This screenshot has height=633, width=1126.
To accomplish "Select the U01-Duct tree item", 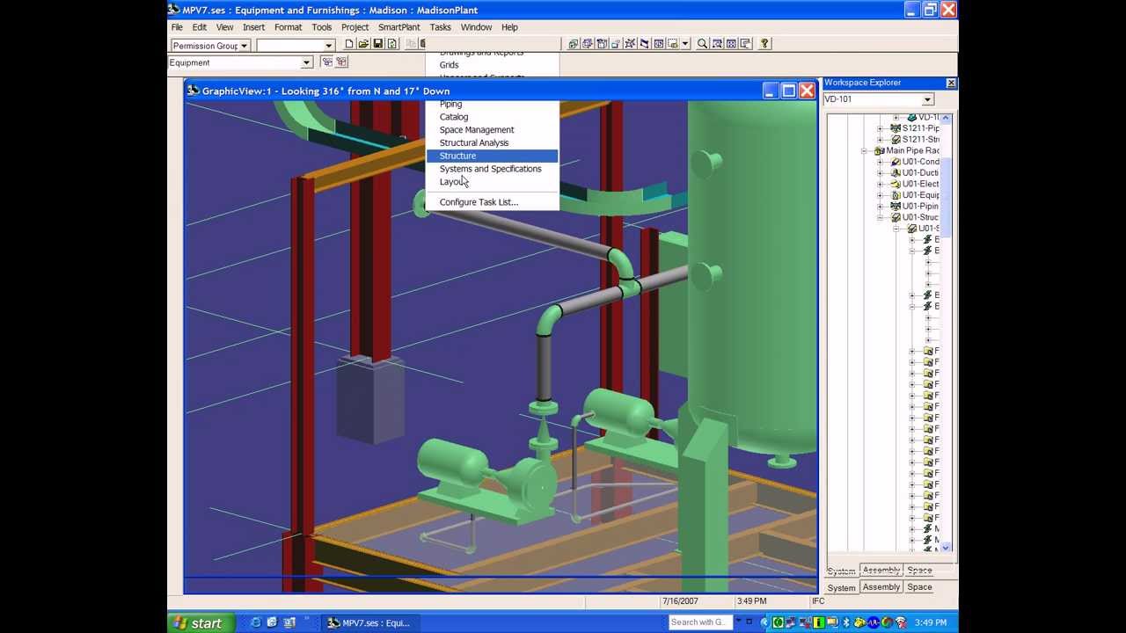I will [920, 173].
